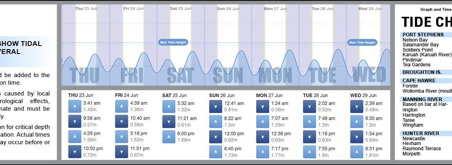Select the Saturday 11:21 am low tide icon

(x=169, y=121)
